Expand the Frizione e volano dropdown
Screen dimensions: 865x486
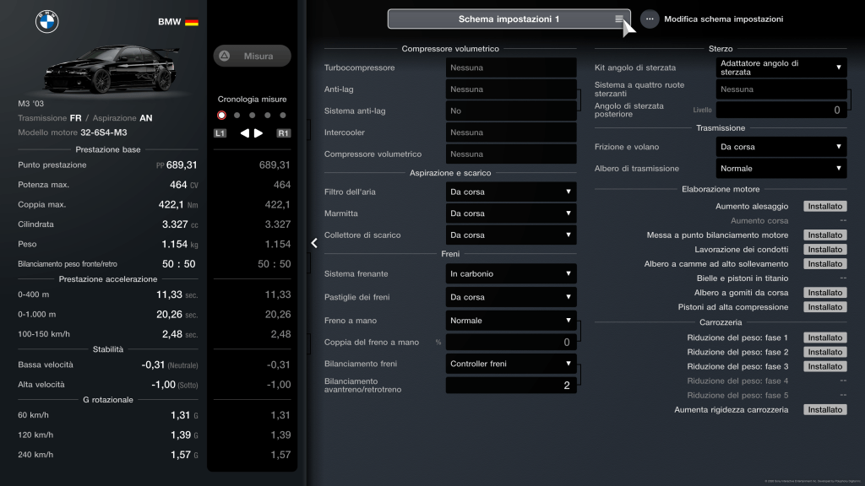781,147
